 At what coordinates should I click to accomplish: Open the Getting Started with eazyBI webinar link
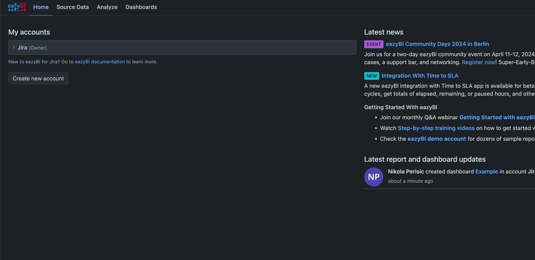pos(497,117)
